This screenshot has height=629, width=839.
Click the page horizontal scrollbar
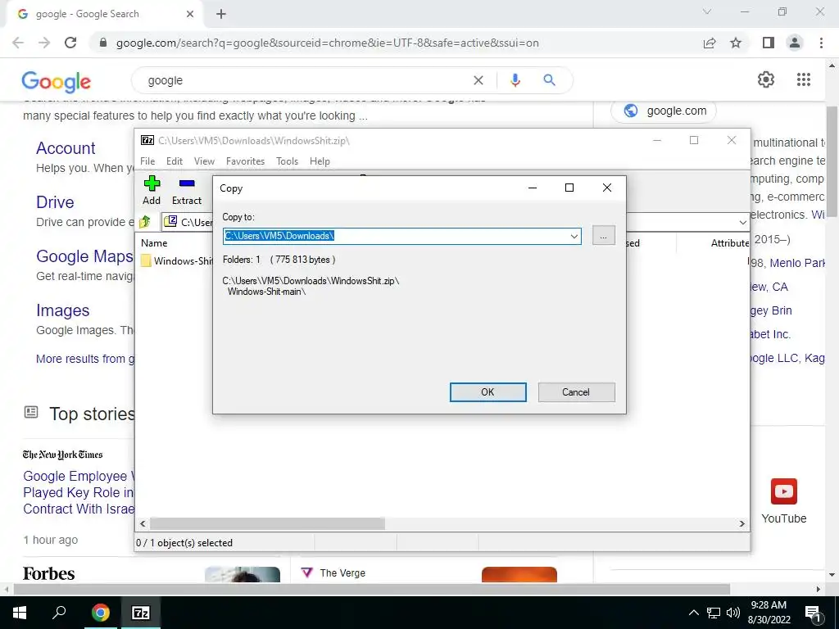click(372, 589)
